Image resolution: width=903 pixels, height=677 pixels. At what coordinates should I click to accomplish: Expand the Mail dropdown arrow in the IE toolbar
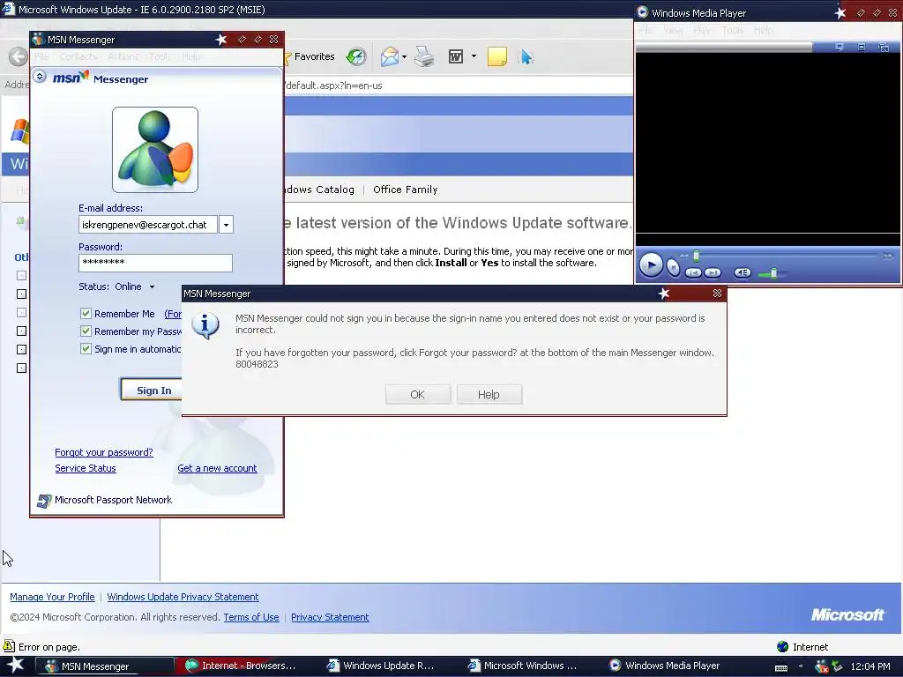(404, 56)
